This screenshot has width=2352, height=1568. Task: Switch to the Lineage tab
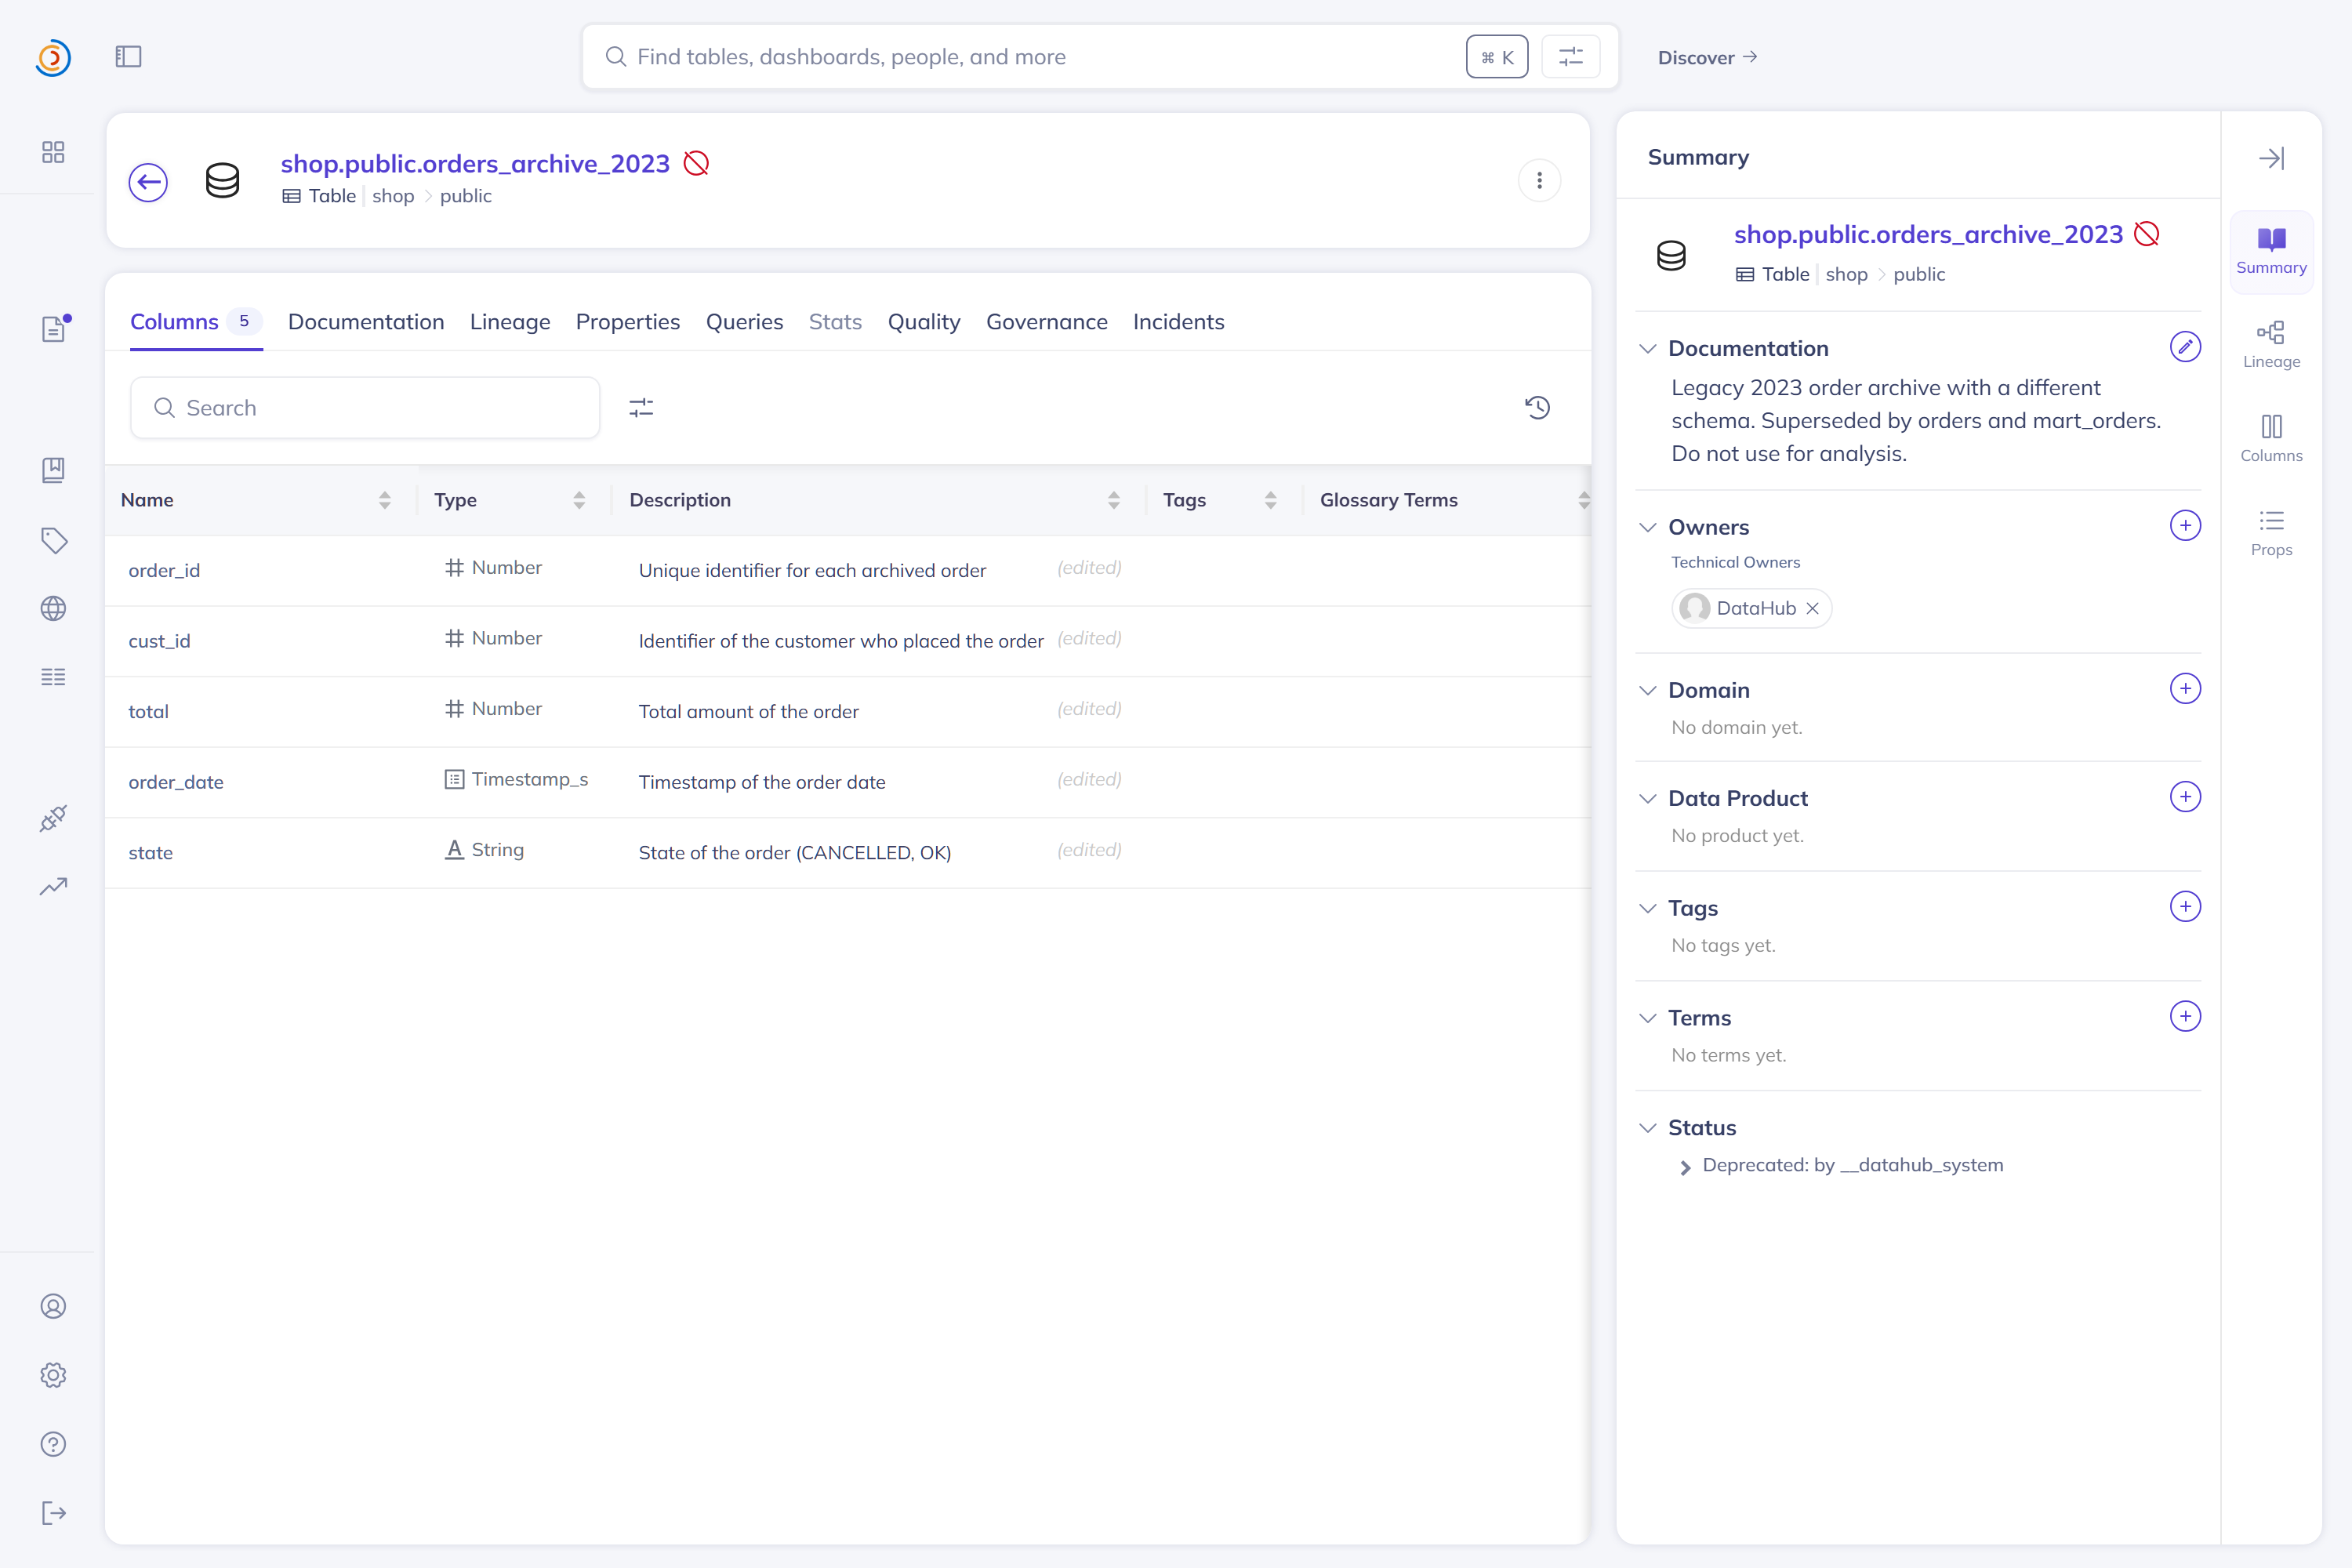(x=510, y=322)
